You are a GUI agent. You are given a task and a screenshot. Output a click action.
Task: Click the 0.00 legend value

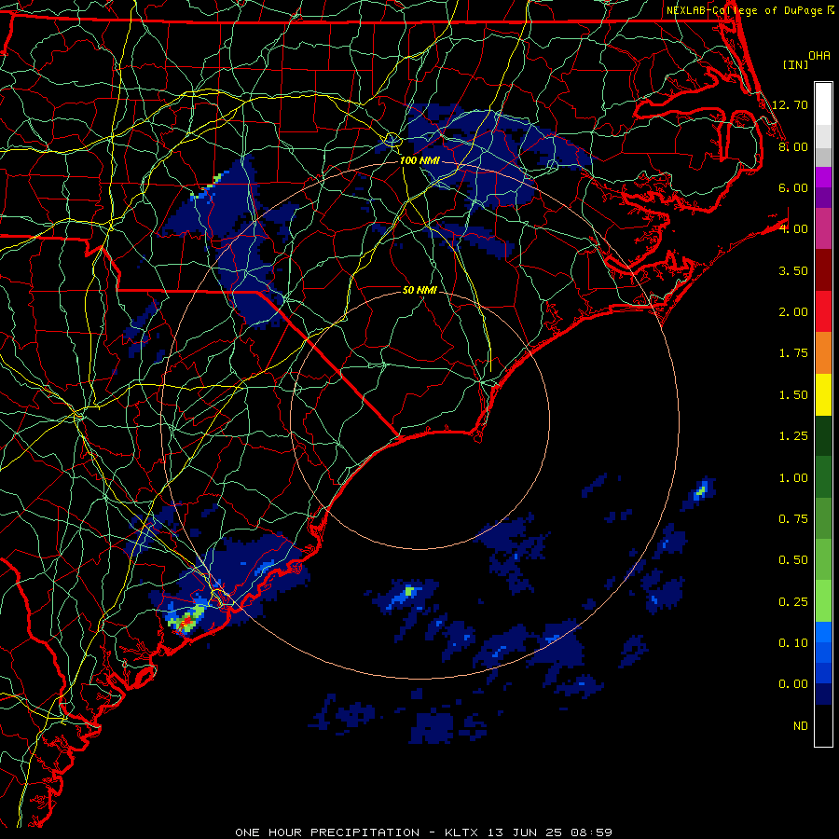[793, 684]
